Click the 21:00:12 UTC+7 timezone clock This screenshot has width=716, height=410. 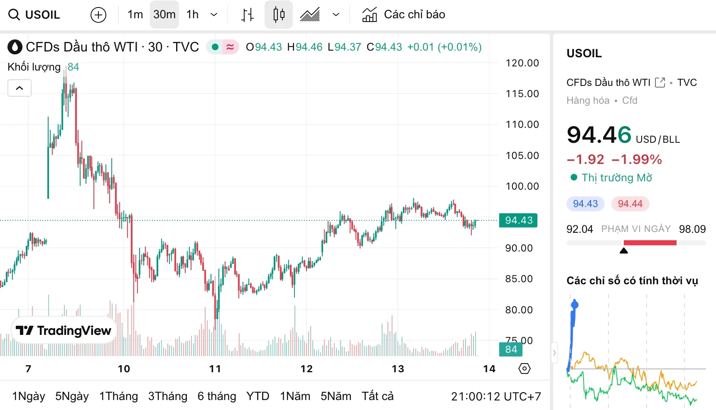tap(496, 397)
